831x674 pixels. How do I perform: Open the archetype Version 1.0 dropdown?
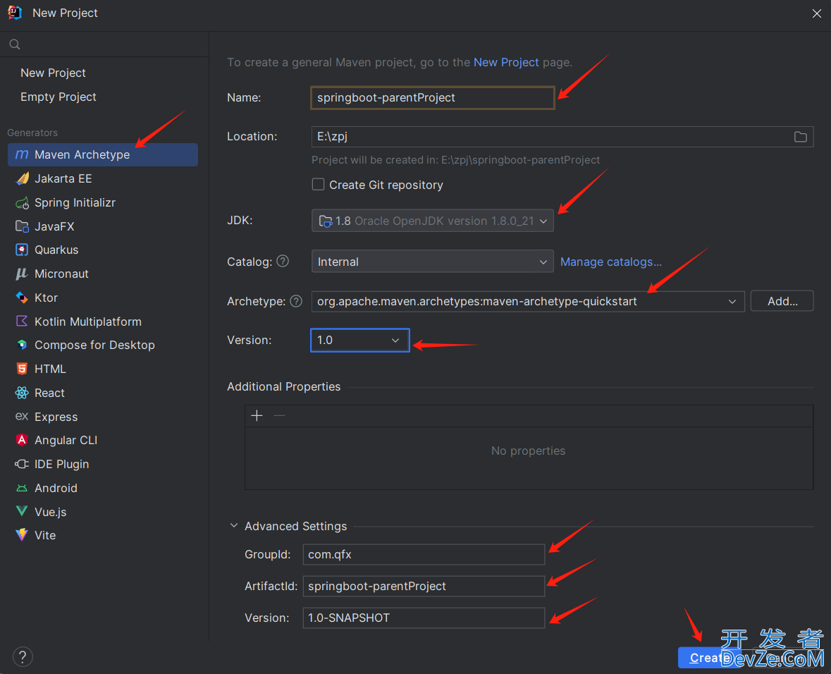pos(359,340)
